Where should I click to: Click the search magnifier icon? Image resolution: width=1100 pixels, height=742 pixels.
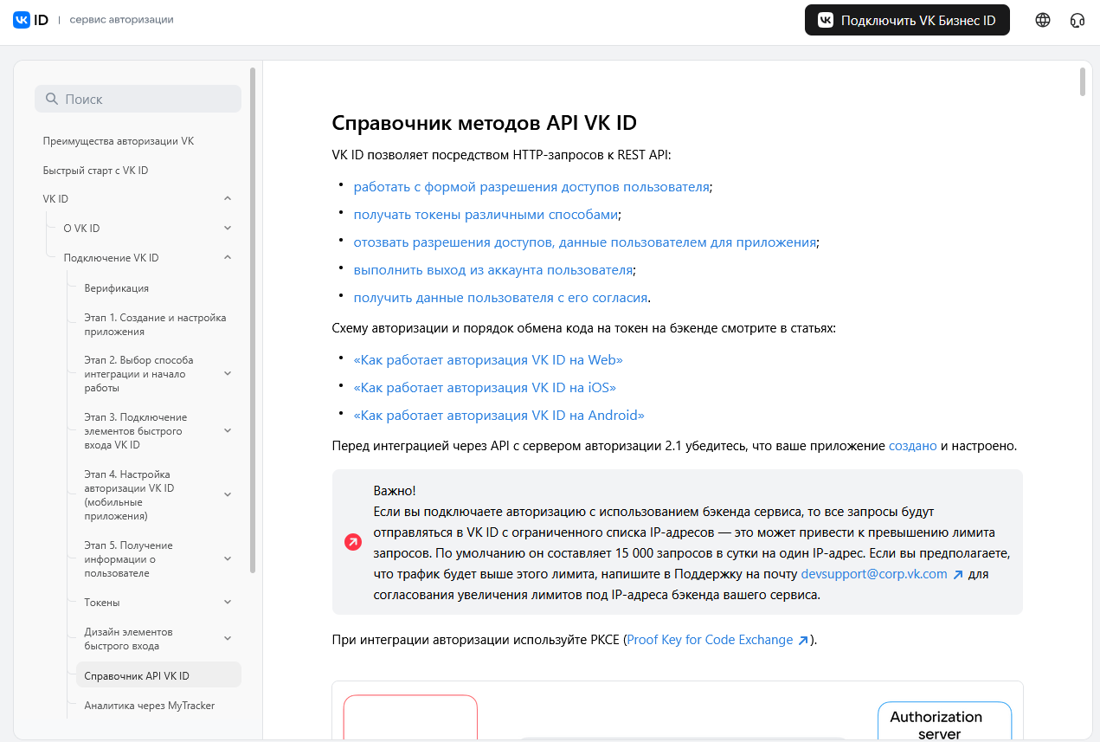(52, 100)
